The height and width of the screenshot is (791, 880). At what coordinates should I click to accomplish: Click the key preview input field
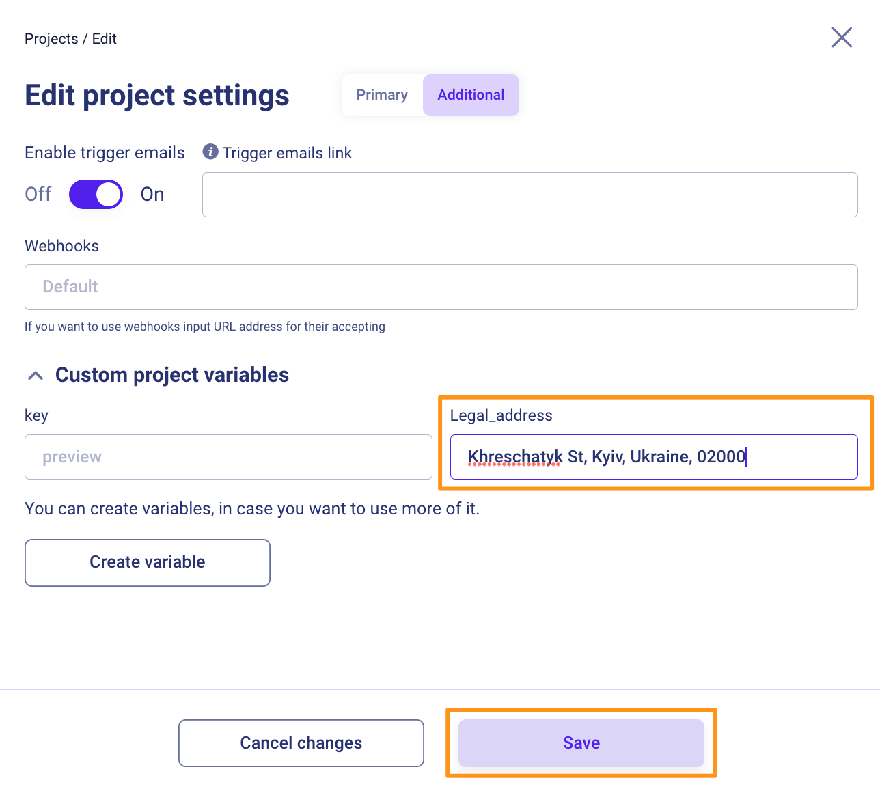(228, 457)
